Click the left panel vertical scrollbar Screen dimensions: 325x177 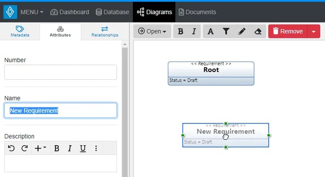(x=125, y=112)
